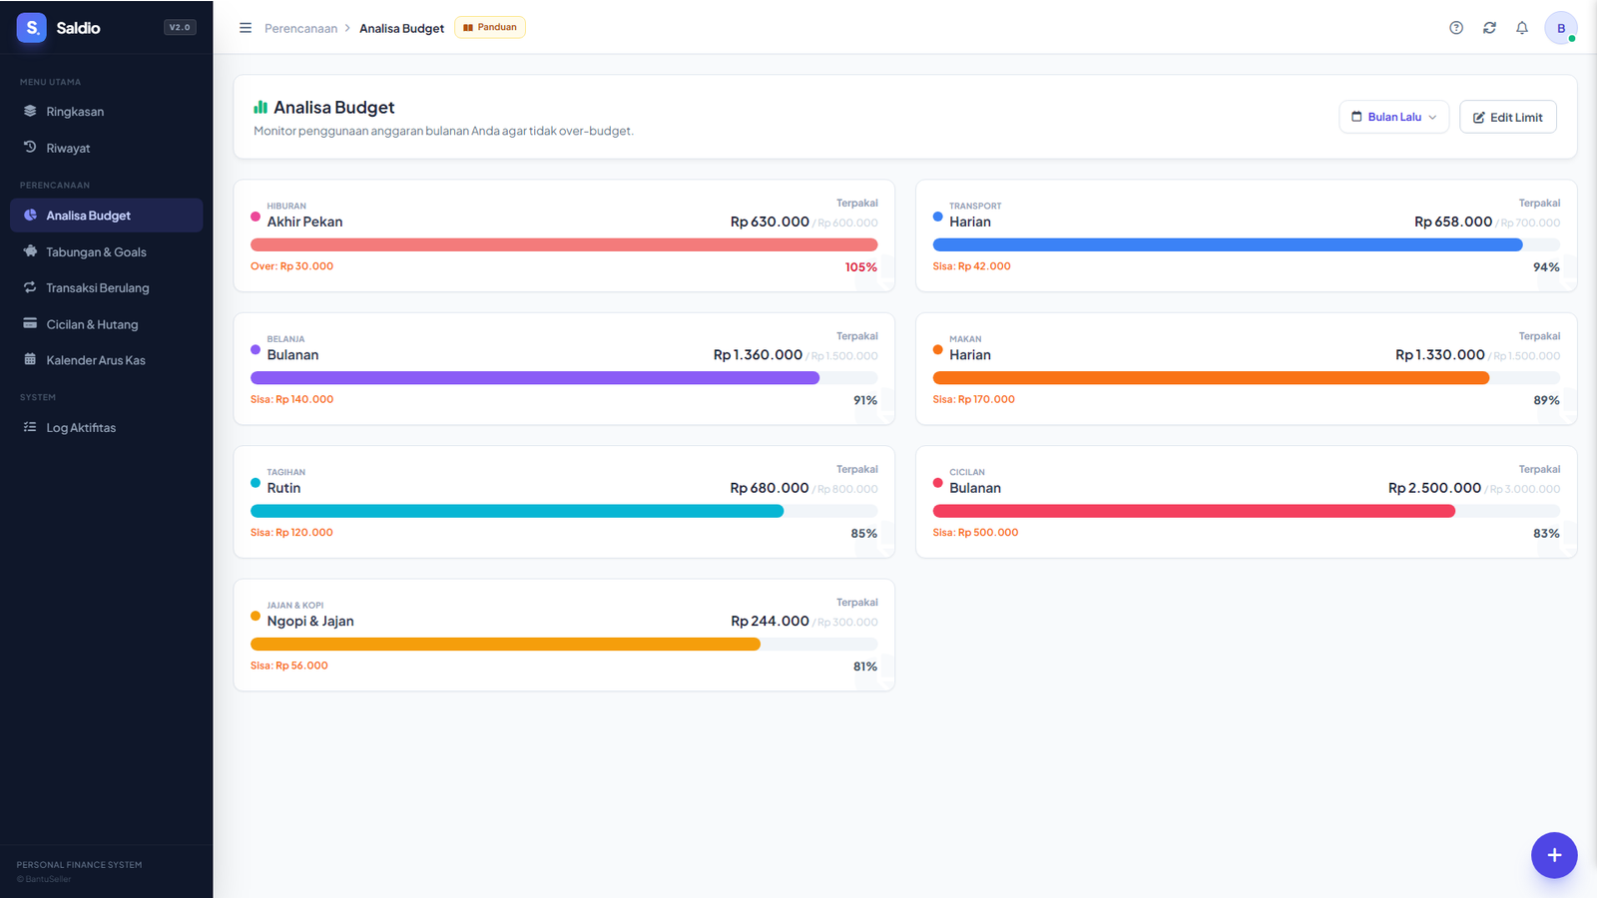This screenshot has height=898, width=1597.
Task: Click the Transport Harian blue progress bar
Action: (1228, 244)
